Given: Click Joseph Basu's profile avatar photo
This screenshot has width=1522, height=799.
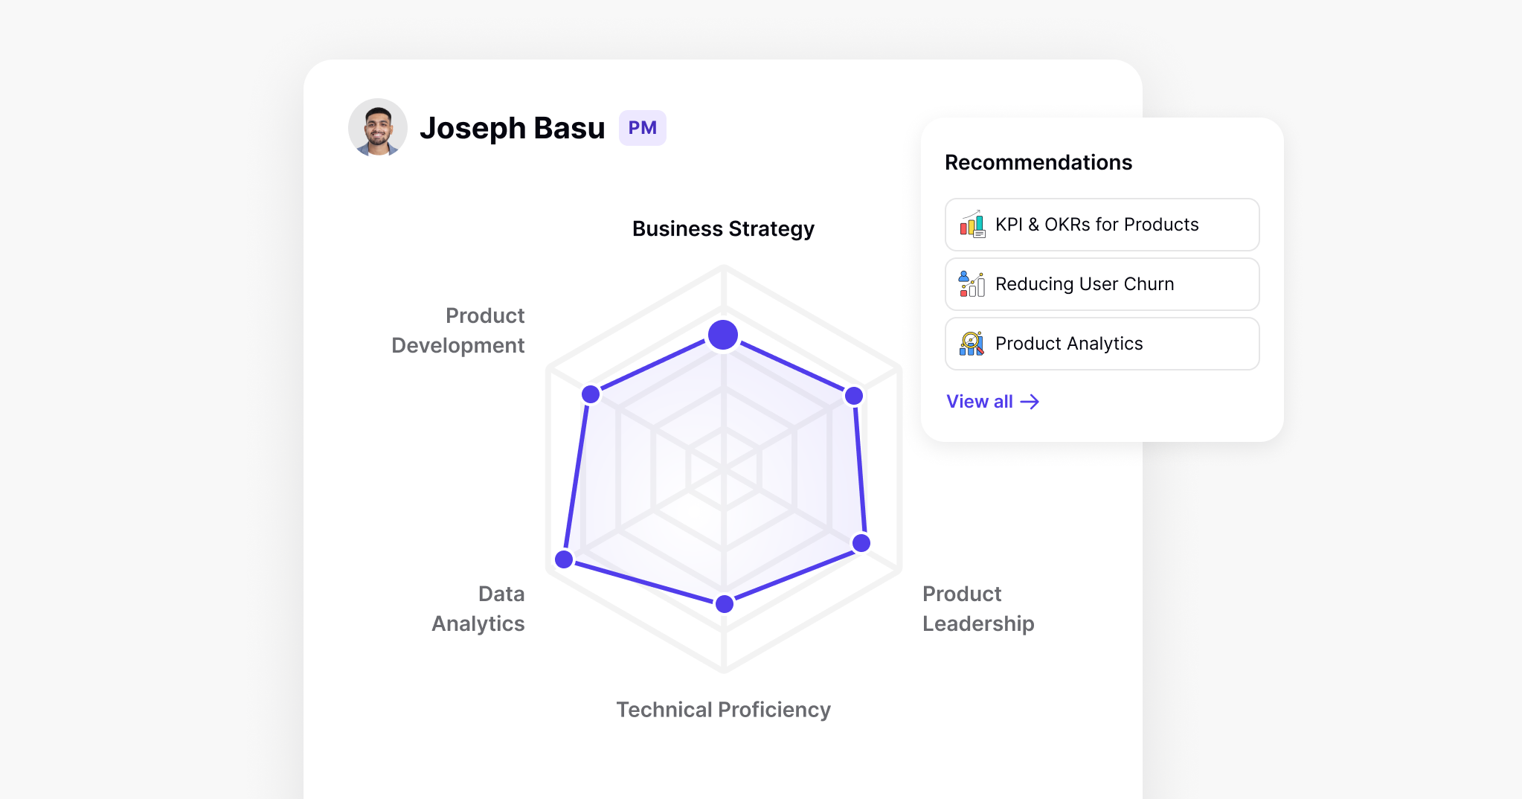Looking at the screenshot, I should (378, 128).
